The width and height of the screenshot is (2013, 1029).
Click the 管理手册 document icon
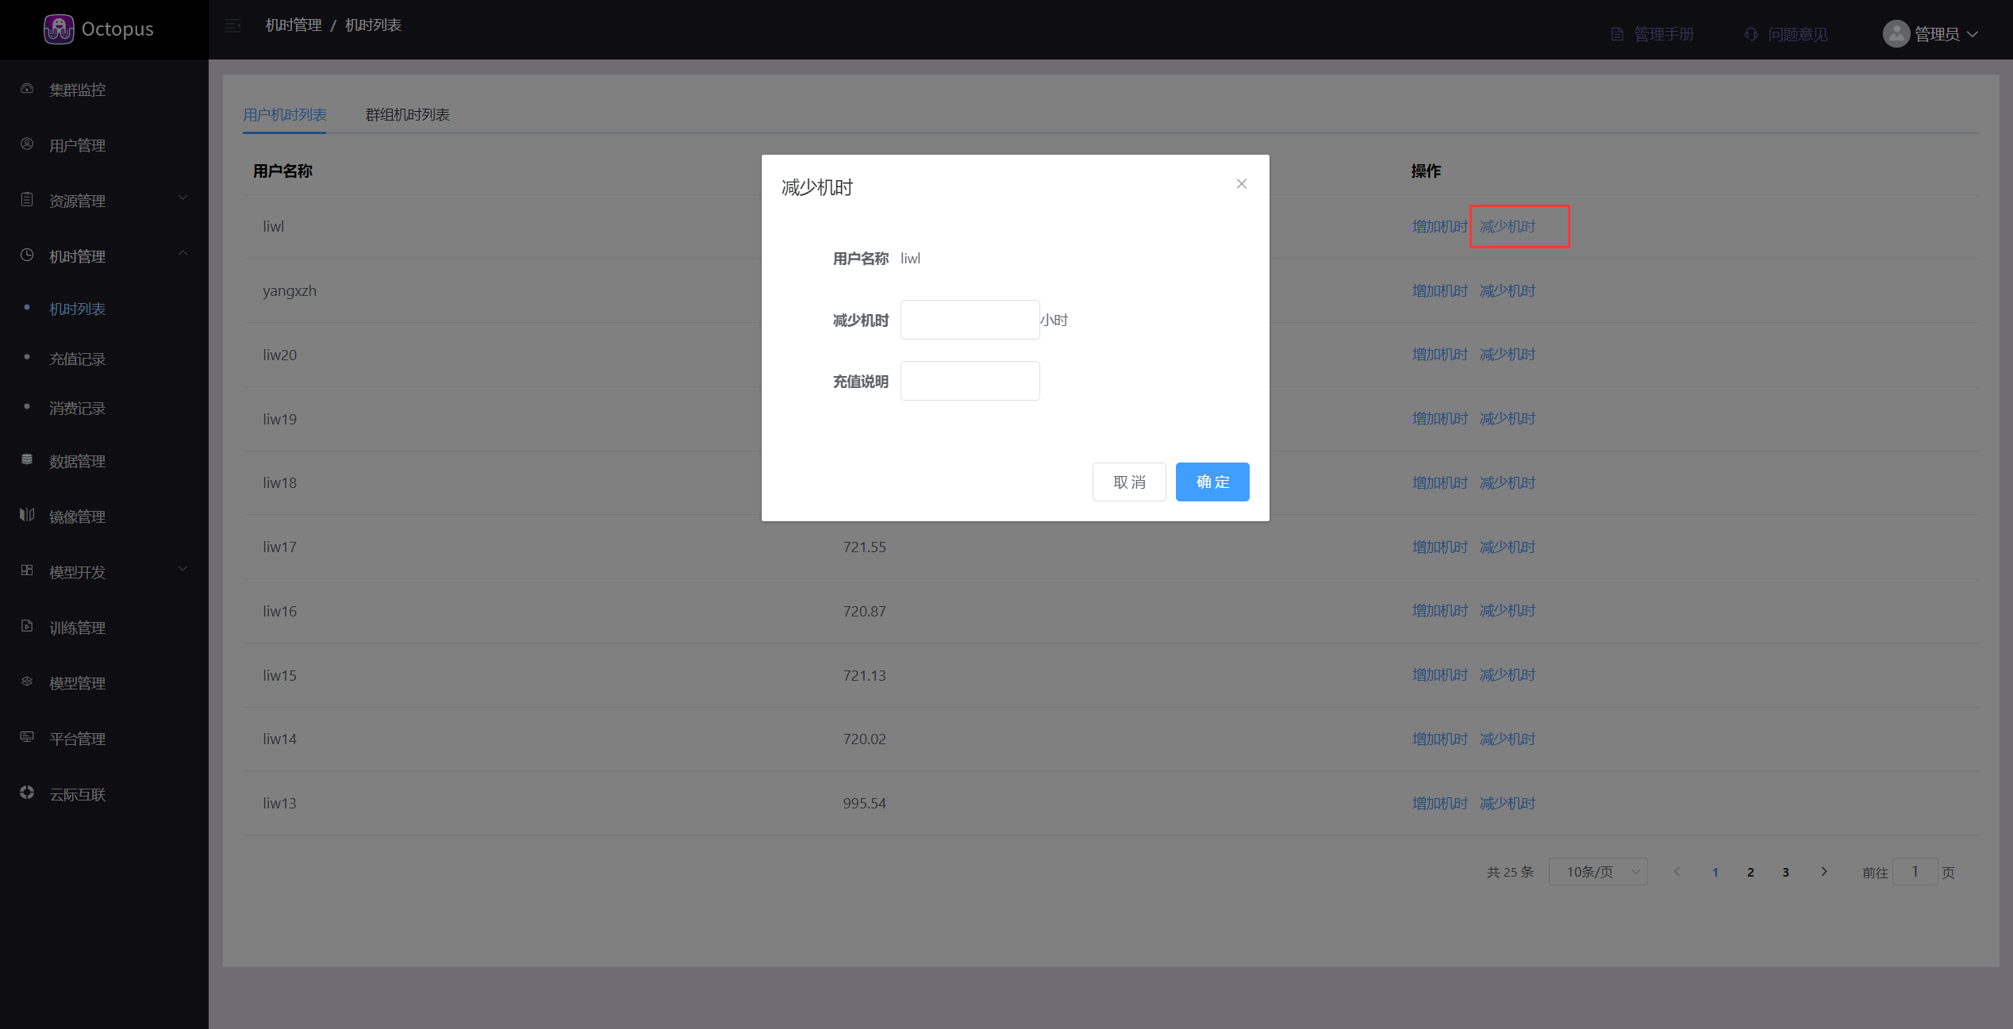[x=1617, y=34]
